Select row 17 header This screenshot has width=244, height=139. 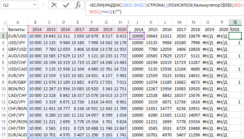(3, 135)
